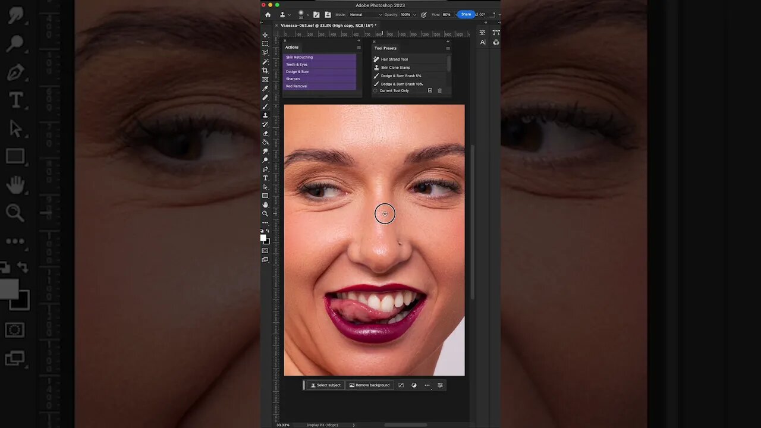Select the Actions panel tab
The height and width of the screenshot is (428, 761).
click(x=292, y=48)
